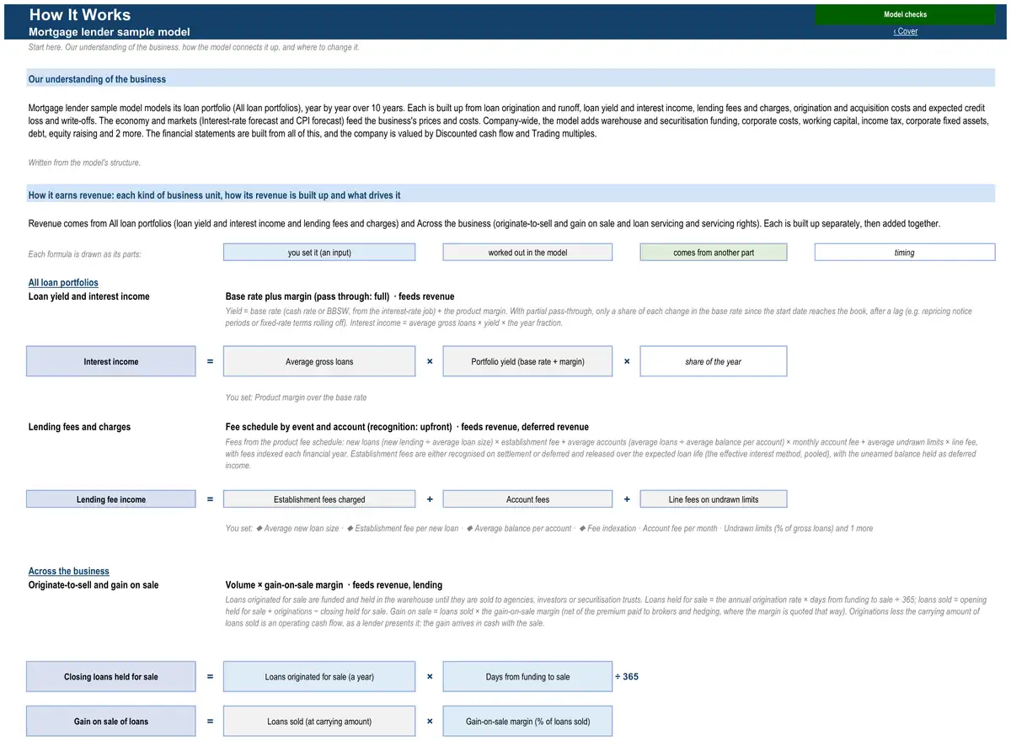Viewport: 1011px width, 741px height.
Task: Click the 'share of the year' box
Action: 714,361
